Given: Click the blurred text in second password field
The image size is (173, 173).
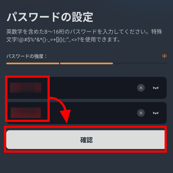Looking at the screenshot, I should [x=26, y=113].
